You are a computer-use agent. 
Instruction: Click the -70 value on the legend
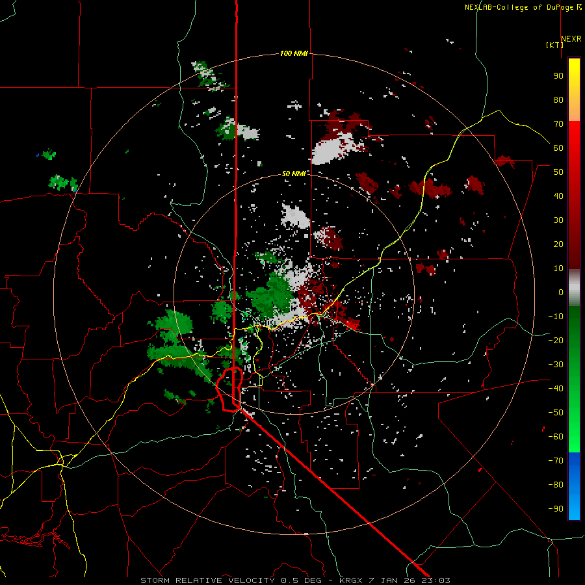[556, 460]
